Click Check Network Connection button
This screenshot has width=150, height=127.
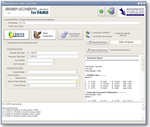coord(70,35)
